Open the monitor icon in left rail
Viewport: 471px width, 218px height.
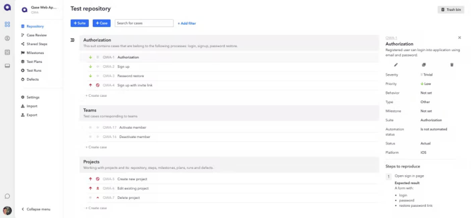click(x=7, y=66)
